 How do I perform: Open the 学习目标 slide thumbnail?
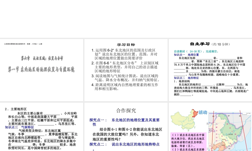pyautogui.click(x=126, y=70)
